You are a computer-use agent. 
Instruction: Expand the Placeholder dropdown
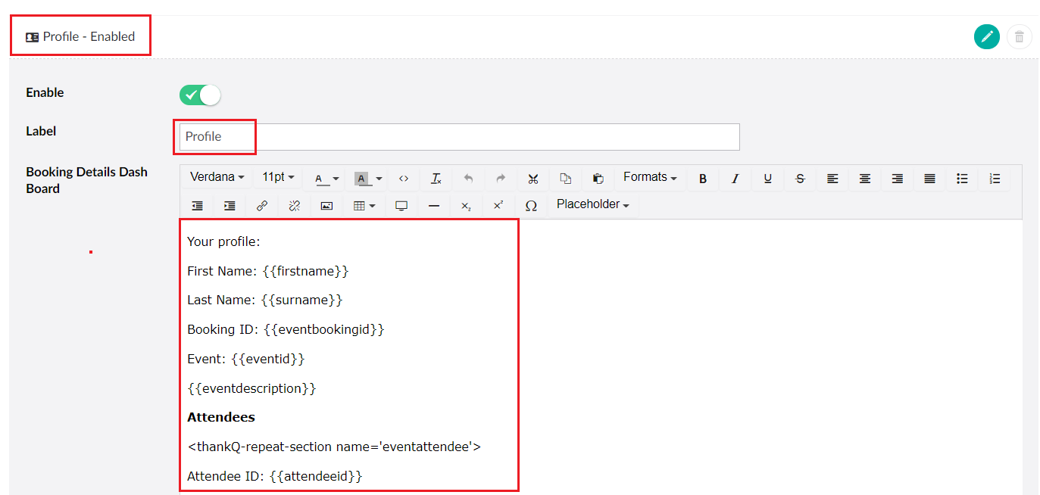(x=592, y=204)
